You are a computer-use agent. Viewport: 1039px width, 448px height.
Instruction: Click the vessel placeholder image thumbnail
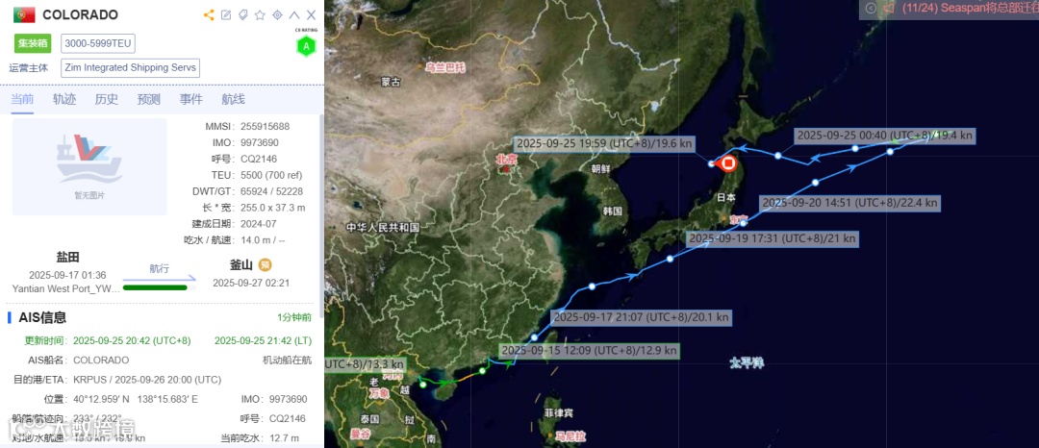89,166
